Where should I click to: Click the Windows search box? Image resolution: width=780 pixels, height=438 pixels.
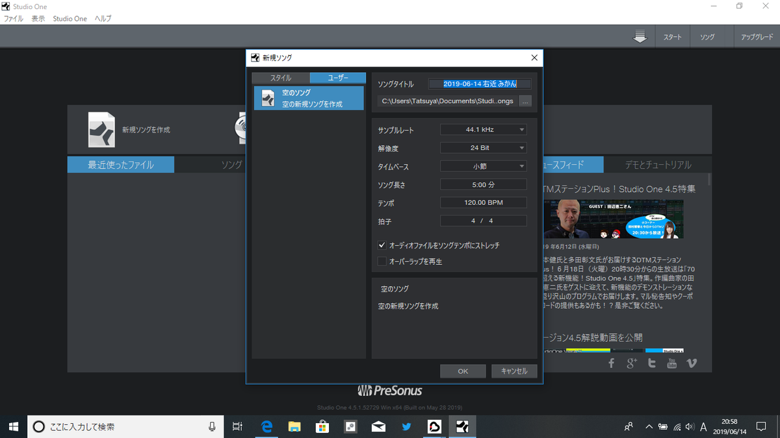(125, 426)
